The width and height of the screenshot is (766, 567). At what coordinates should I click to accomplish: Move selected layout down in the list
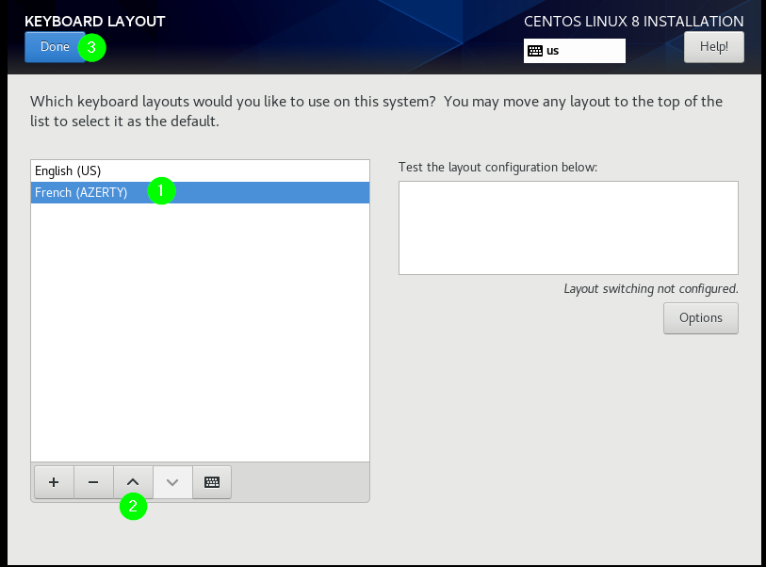pos(172,482)
